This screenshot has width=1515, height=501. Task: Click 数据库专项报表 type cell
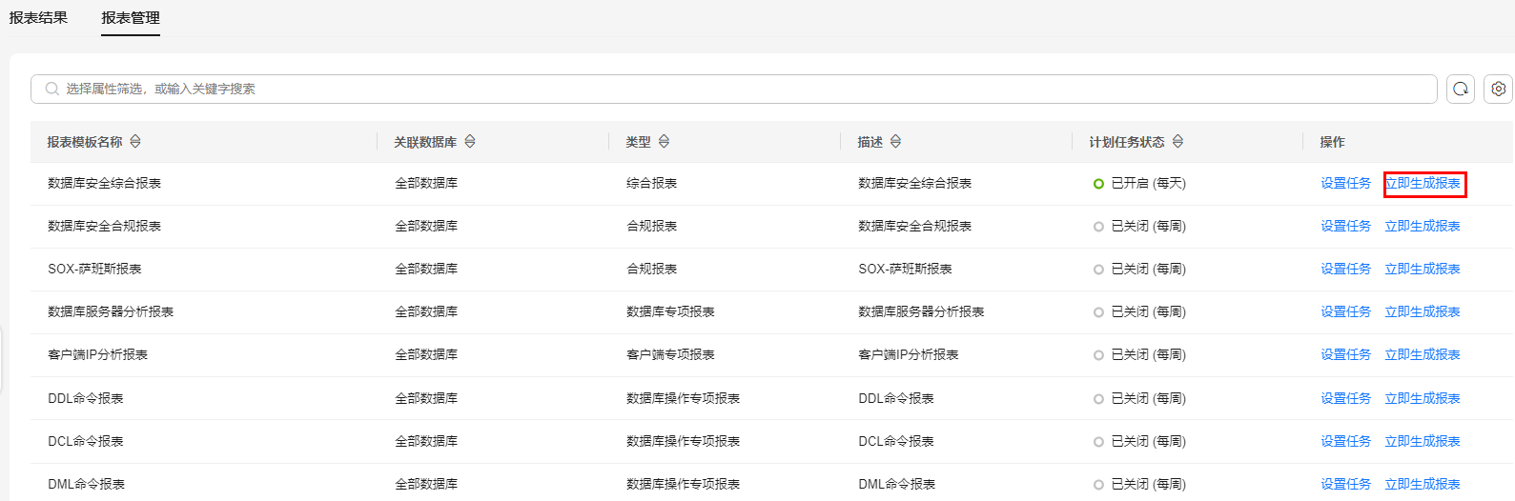[670, 311]
